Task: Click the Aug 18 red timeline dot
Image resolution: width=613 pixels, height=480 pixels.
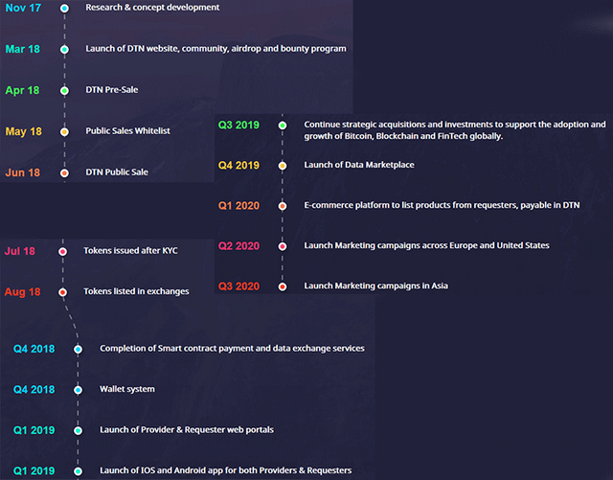Action: point(62,292)
